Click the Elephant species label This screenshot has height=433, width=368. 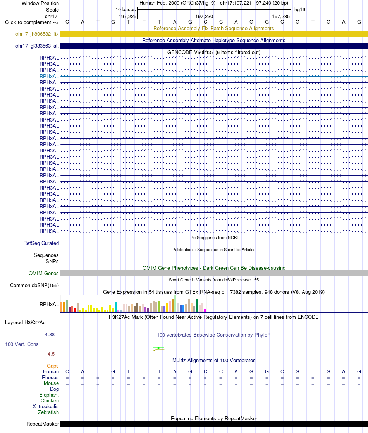point(49,395)
